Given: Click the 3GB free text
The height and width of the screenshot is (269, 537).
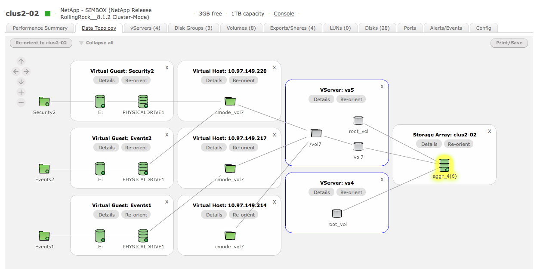Looking at the screenshot, I should [x=210, y=14].
